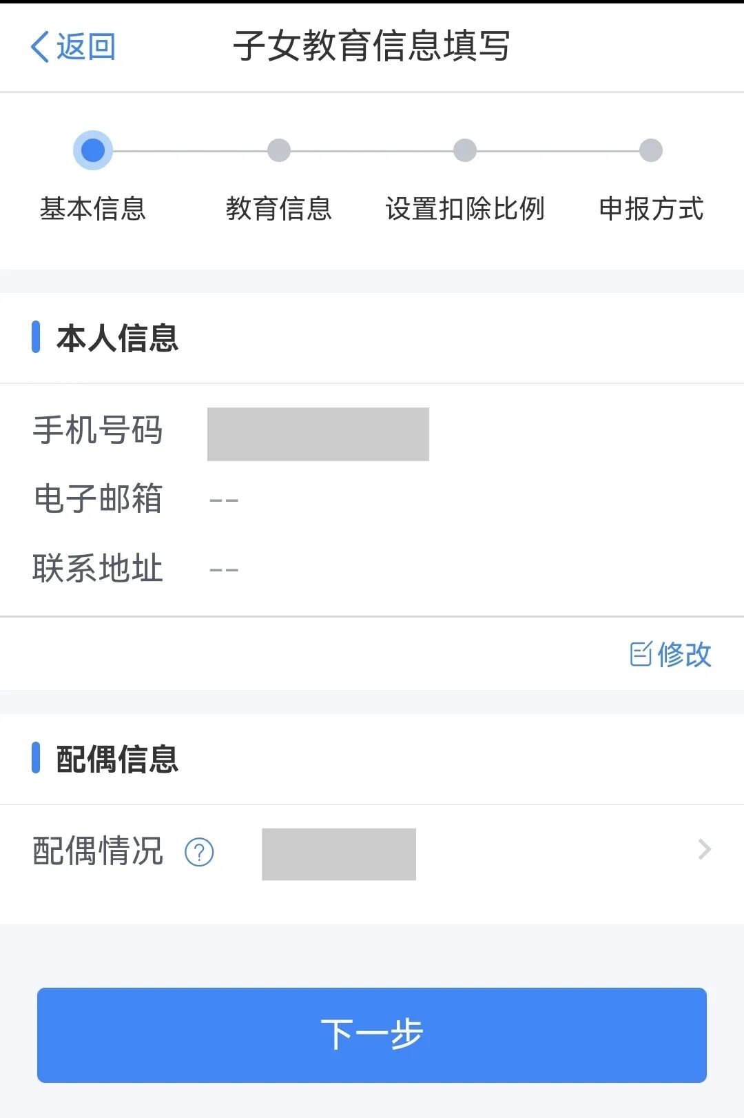744x1118 pixels.
Task: Switch to the 教育信息 step label
Action: (279, 210)
